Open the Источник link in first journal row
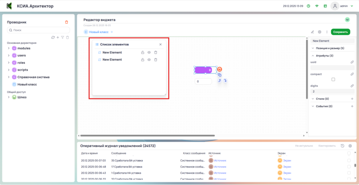 [x=220, y=160]
